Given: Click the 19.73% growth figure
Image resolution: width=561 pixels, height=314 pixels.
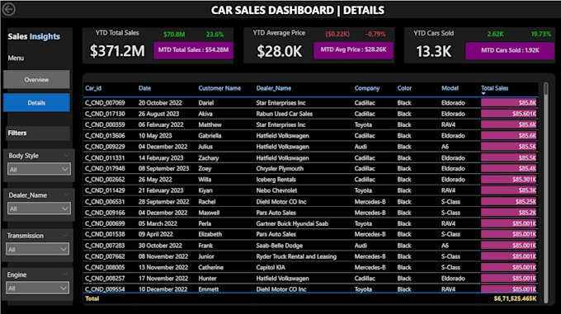Looking at the screenshot, I should [x=541, y=34].
